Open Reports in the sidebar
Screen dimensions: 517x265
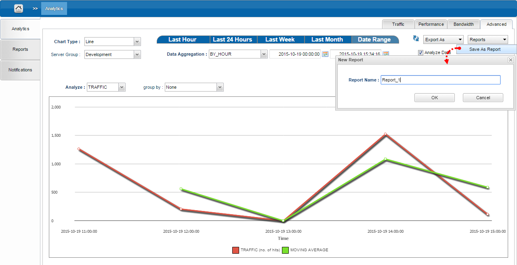(x=20, y=50)
